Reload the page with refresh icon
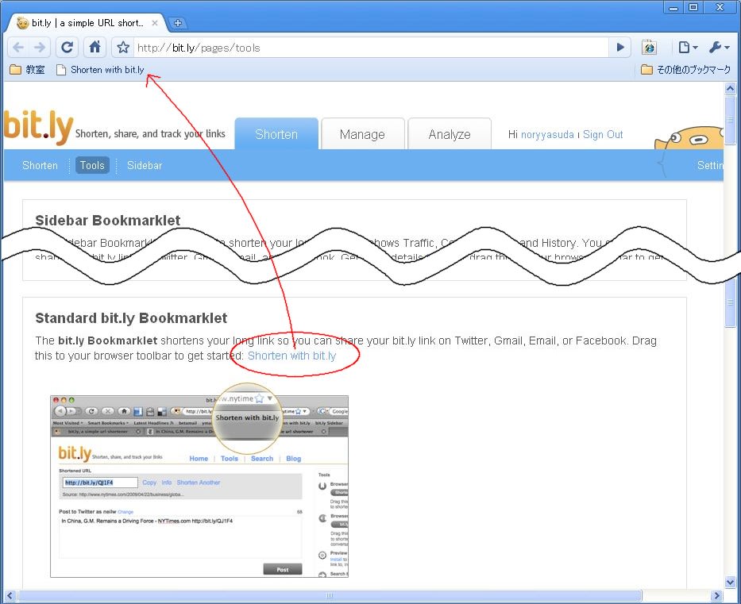 68,48
